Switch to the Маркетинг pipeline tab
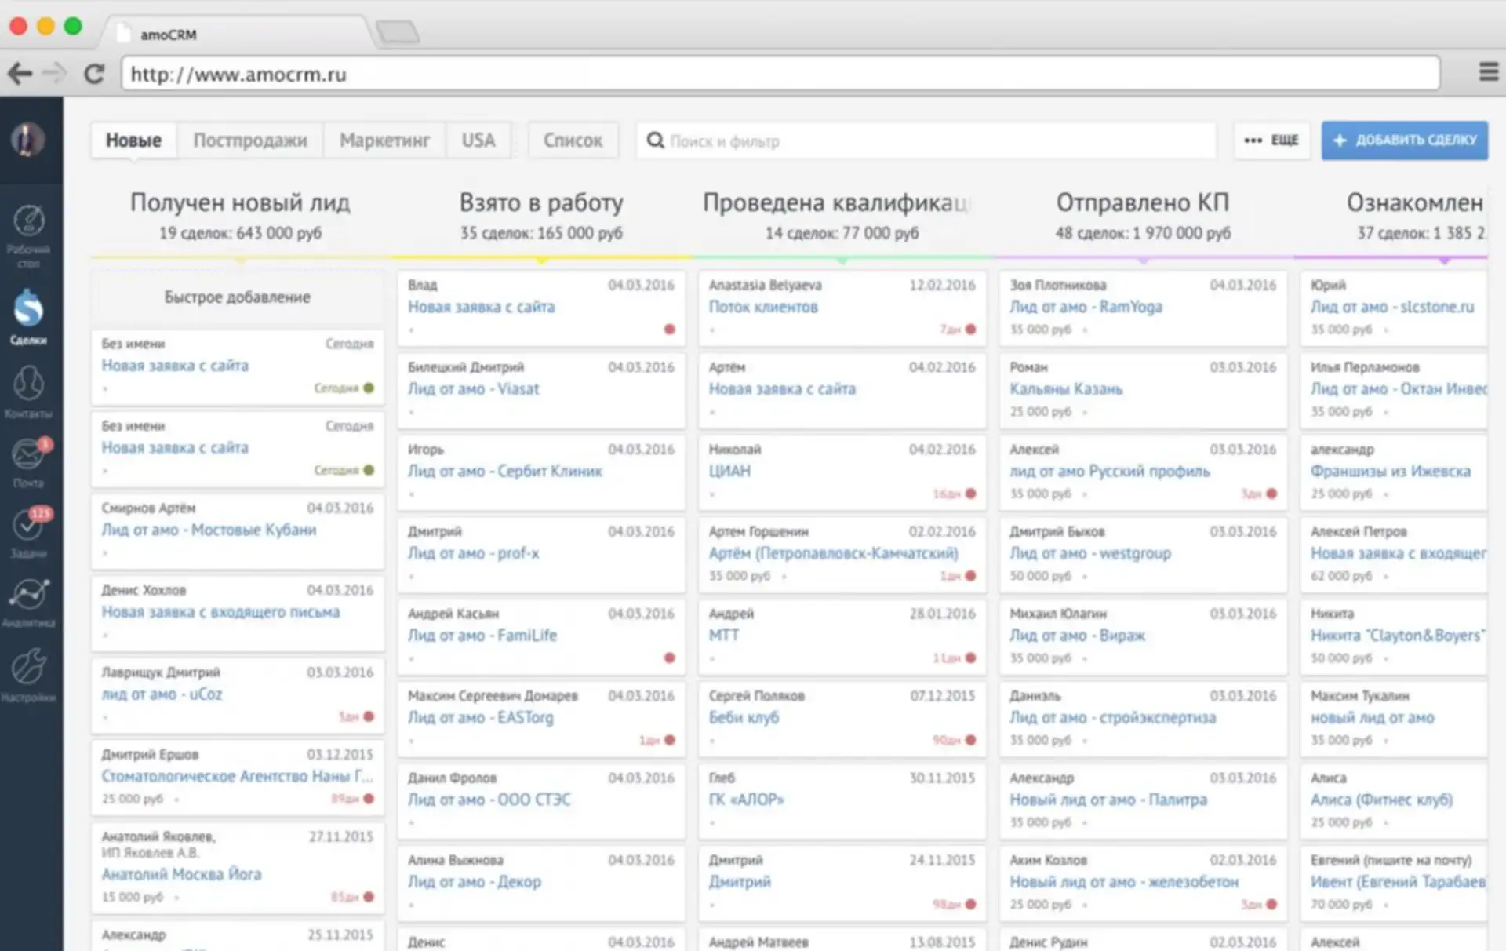This screenshot has height=951, width=1506. point(384,140)
